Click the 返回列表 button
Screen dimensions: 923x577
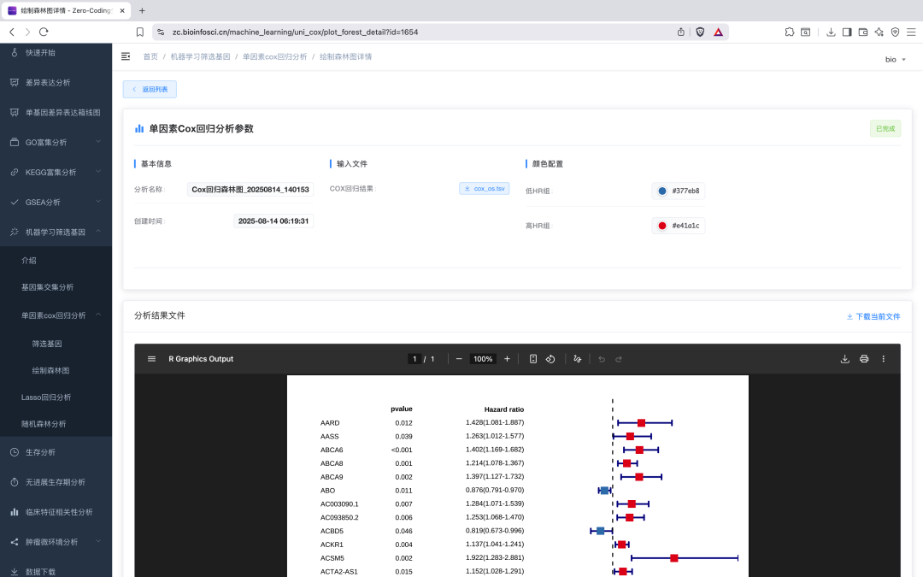pyautogui.click(x=150, y=89)
